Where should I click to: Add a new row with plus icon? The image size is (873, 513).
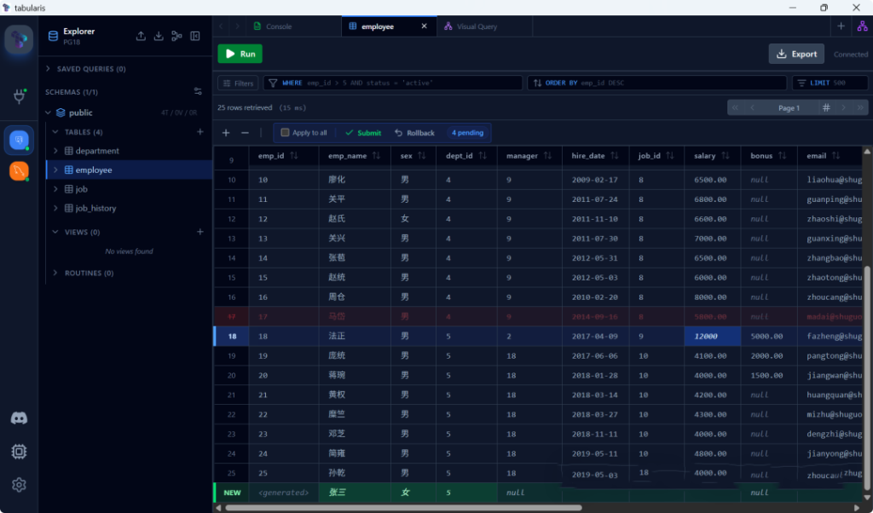pyautogui.click(x=226, y=133)
